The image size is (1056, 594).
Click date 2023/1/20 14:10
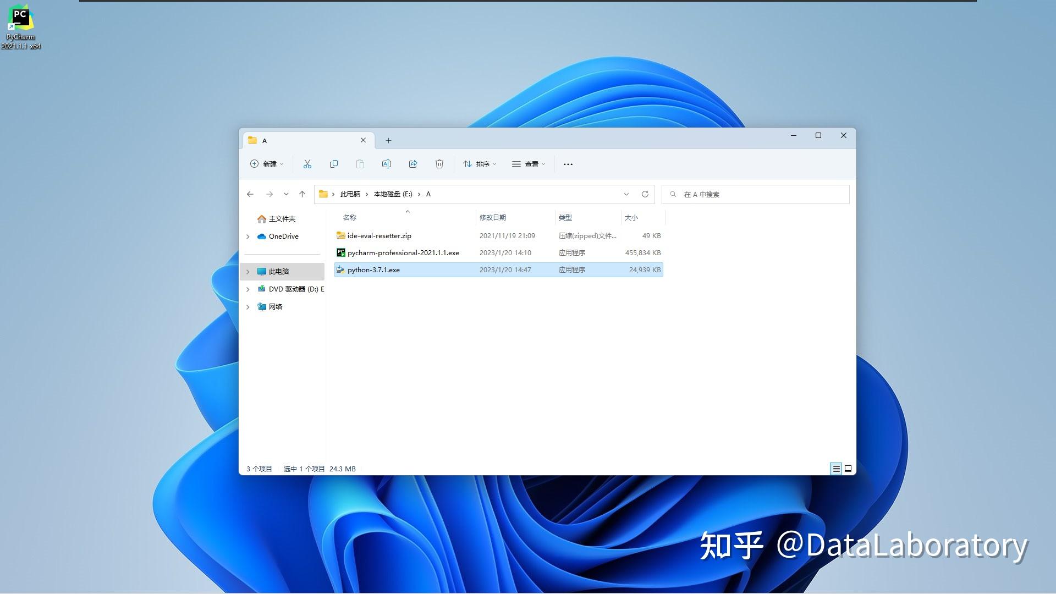[505, 252]
